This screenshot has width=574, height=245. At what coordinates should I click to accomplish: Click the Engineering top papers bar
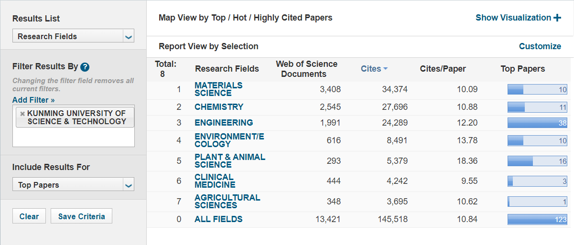(537, 123)
